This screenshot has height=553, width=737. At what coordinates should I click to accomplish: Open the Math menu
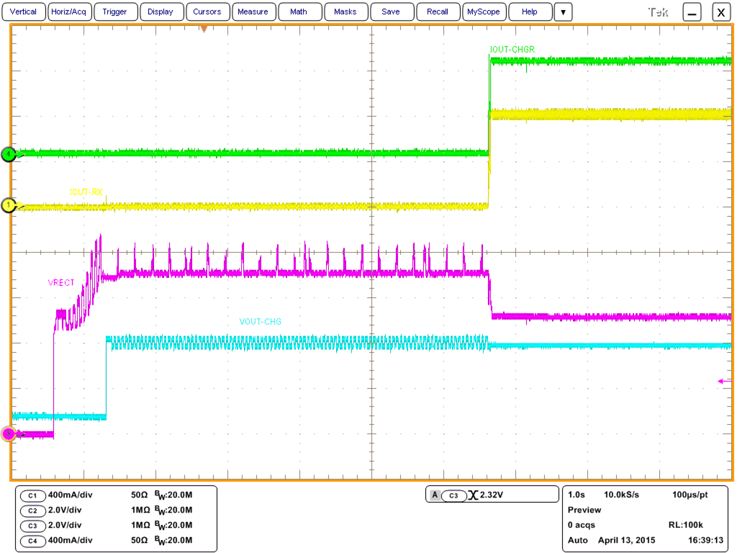tap(299, 12)
